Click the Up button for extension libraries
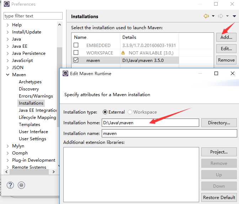The height and width of the screenshot is (204, 239). coord(219,175)
